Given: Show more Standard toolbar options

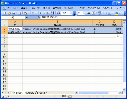Looking at the screenshot, I should (x=74, y=13).
